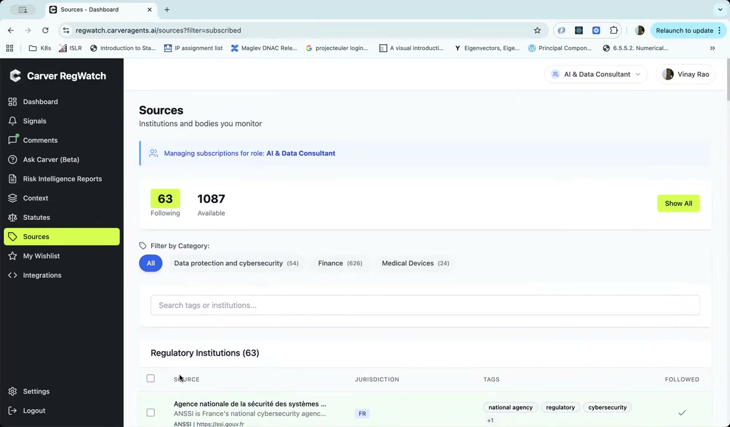The height and width of the screenshot is (427, 730).
Task: Open the tab search dropdown arrow
Action: (x=720, y=10)
